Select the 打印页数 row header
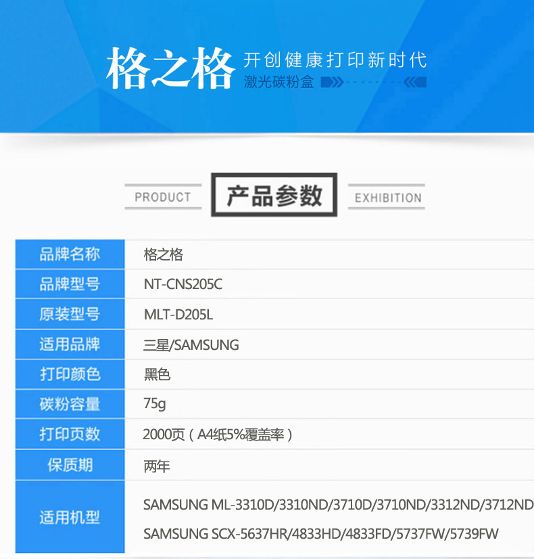 (70, 434)
